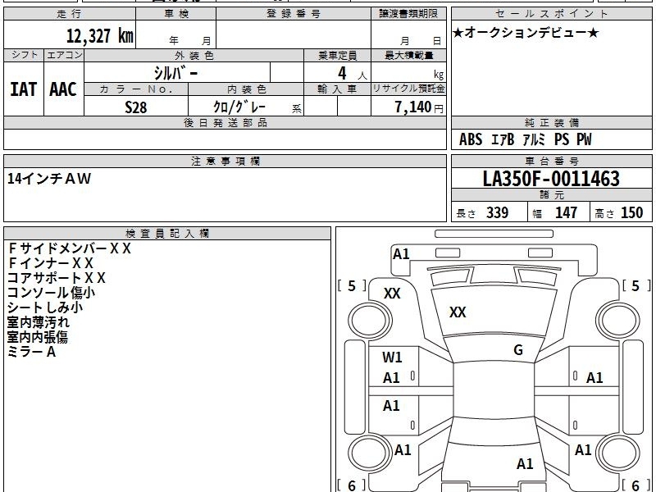Screen dimensions: 656x492
Task: Click the XX mark on the hood
Action: 458,312
